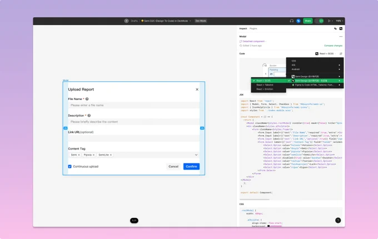Screen dimensions: 378x239
Task: Choose React + Emotion in submenu
Action: pyautogui.click(x=268, y=89)
